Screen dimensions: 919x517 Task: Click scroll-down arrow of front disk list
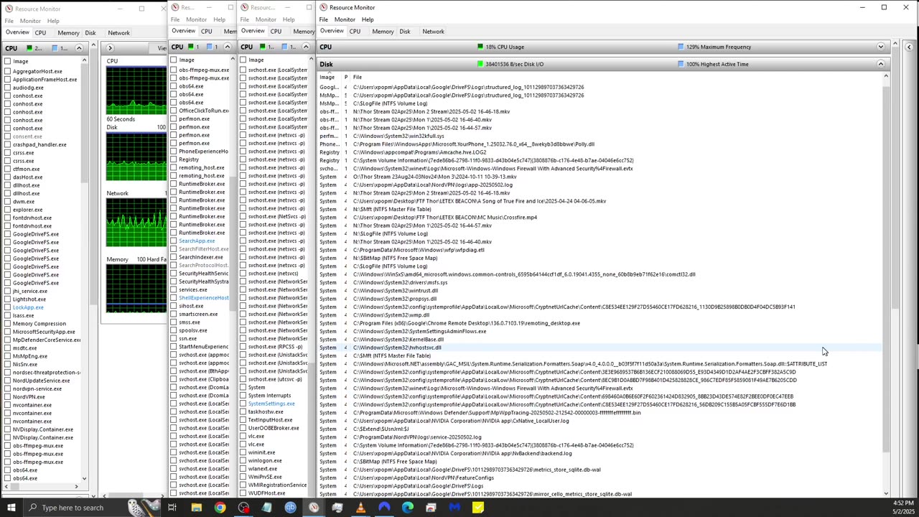tap(886, 494)
